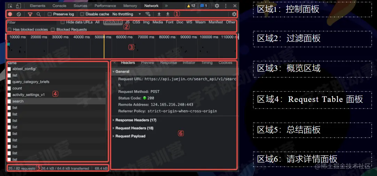Filter requests by All types
This screenshot has height=176, width=377.
coord(97,22)
